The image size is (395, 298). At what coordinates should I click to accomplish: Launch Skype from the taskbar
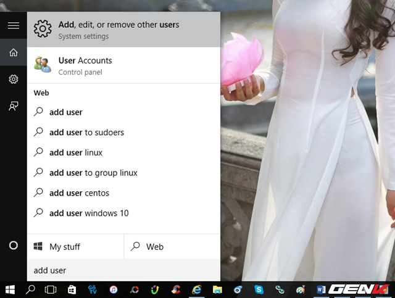[x=259, y=290]
